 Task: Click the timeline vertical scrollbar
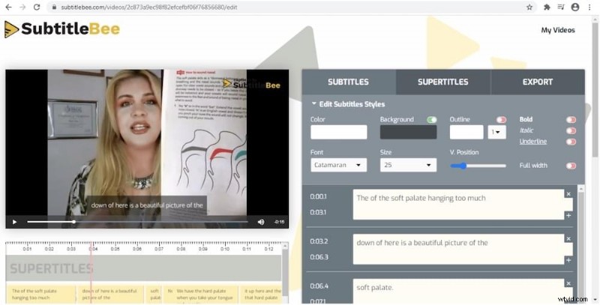pos(285,274)
